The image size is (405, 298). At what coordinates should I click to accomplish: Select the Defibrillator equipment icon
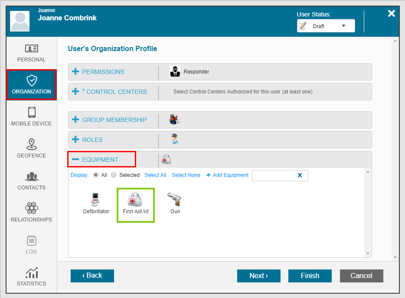coord(96,200)
